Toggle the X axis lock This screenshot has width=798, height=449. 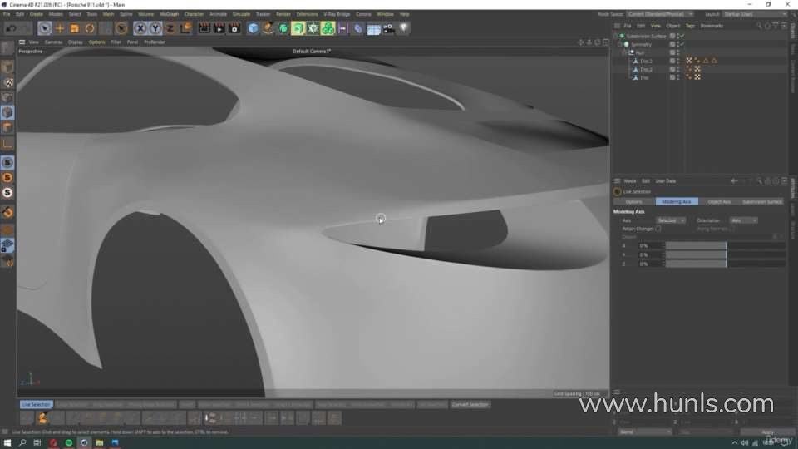click(140, 28)
